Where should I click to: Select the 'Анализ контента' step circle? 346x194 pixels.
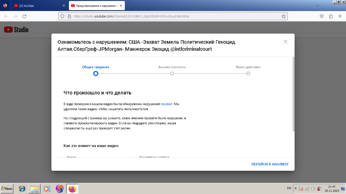click(x=172, y=74)
